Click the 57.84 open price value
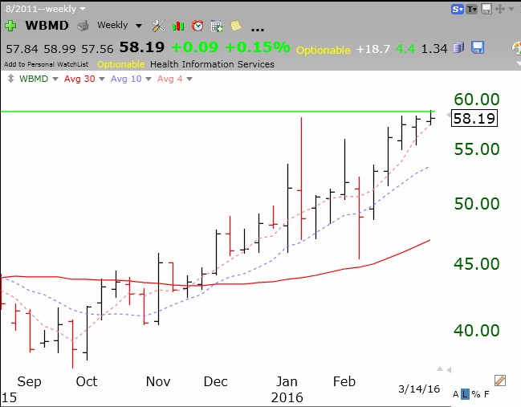Image resolution: width=521 pixels, height=407 pixels. (22, 49)
